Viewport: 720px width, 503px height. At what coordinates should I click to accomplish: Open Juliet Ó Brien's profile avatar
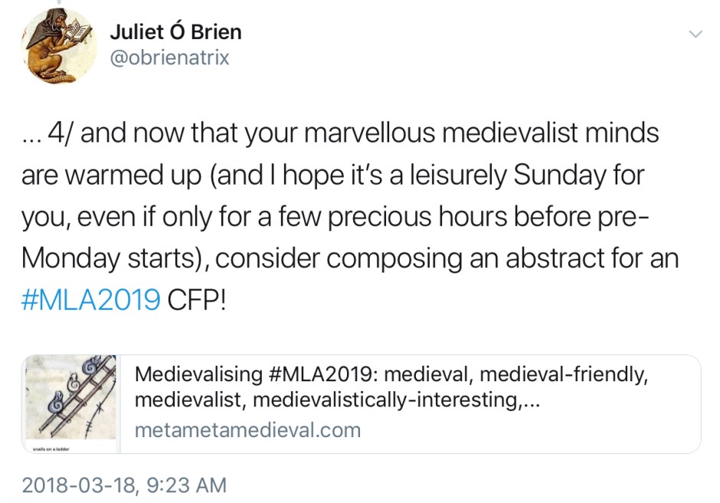click(x=61, y=47)
